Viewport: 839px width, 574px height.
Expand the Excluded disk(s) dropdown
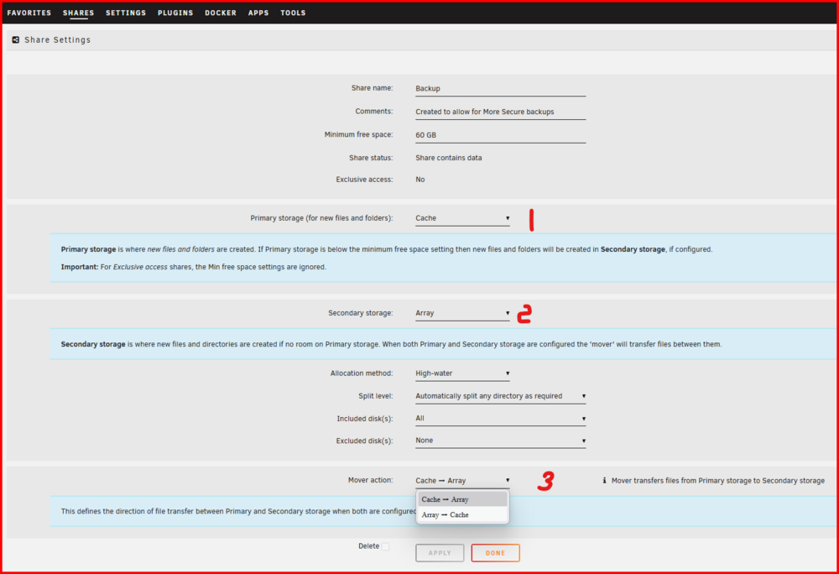(500, 441)
